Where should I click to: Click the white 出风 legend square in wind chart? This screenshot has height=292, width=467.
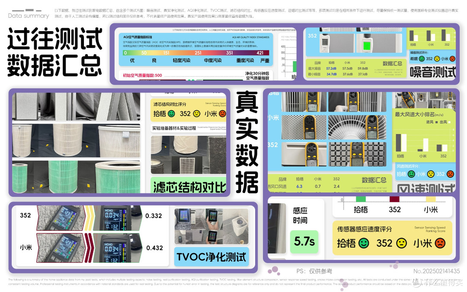pos(449,122)
